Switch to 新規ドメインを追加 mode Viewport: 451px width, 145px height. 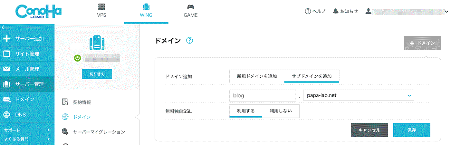tap(257, 76)
